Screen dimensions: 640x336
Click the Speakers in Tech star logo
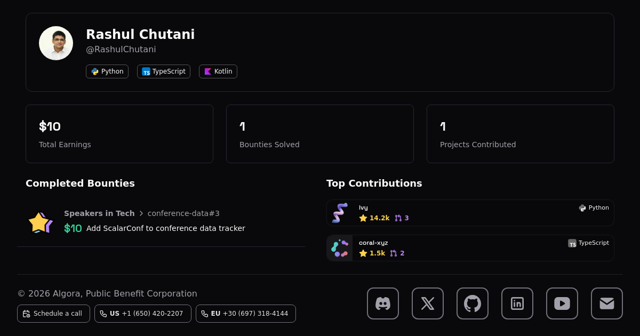pyautogui.click(x=41, y=222)
